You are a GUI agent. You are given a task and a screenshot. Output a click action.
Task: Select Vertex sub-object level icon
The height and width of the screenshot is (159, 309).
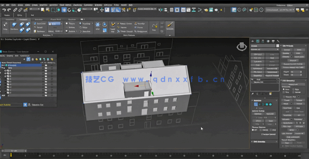pos(256,104)
